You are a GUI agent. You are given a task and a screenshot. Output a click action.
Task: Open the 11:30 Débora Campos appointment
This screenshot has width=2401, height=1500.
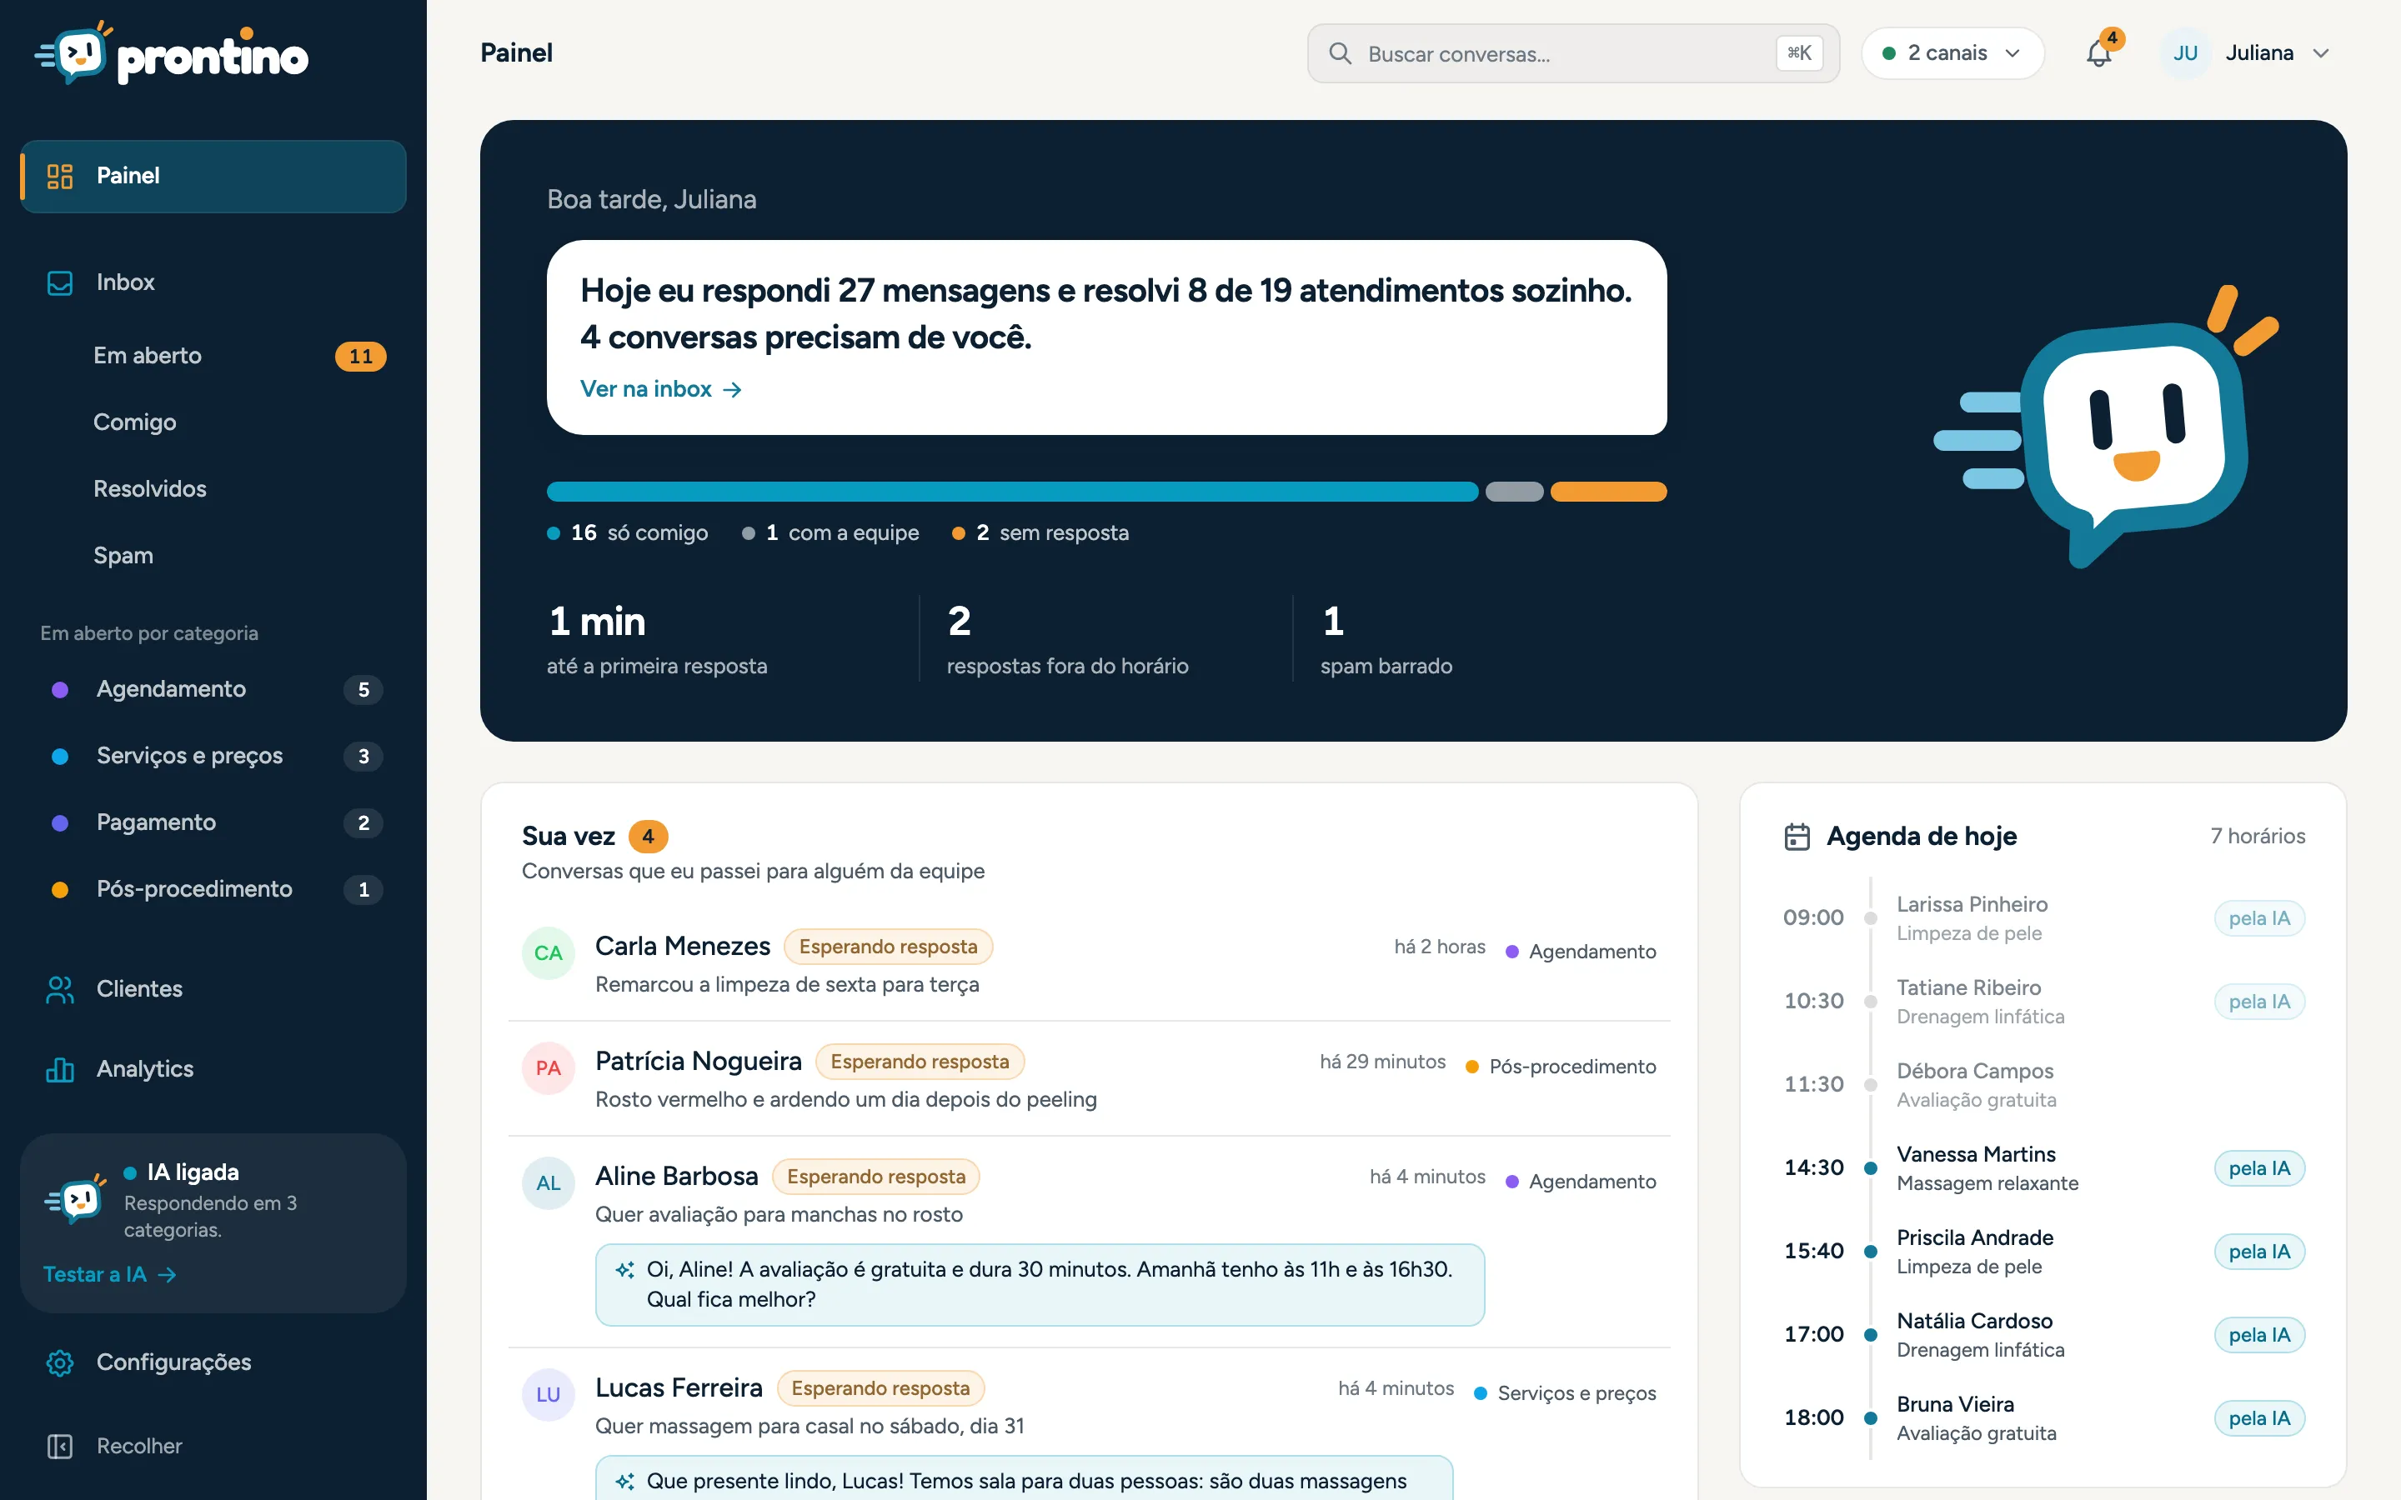pyautogui.click(x=2044, y=1085)
